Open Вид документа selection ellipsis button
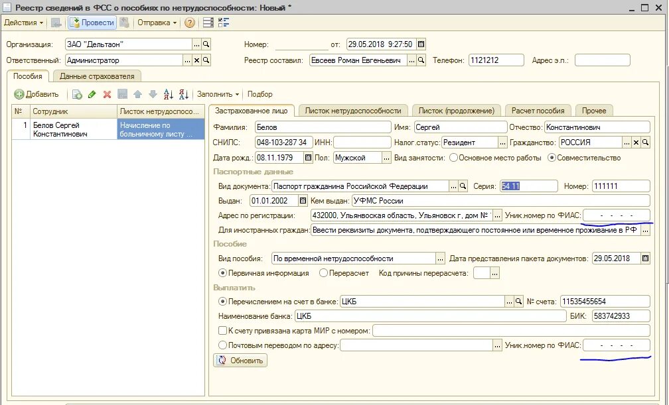669x405 pixels. (453, 186)
